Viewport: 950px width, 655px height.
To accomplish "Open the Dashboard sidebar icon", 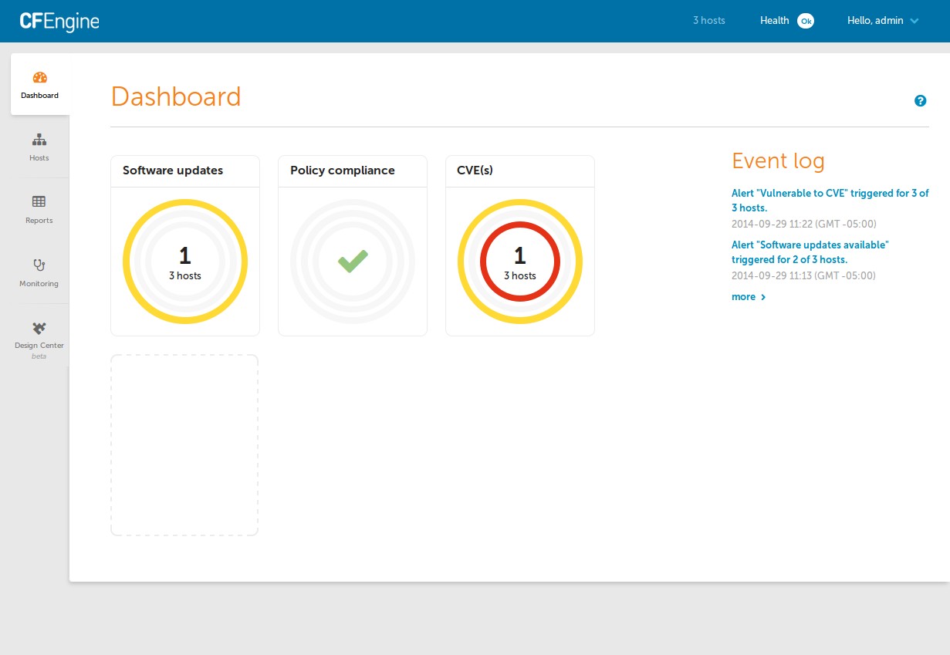I will click(x=39, y=83).
